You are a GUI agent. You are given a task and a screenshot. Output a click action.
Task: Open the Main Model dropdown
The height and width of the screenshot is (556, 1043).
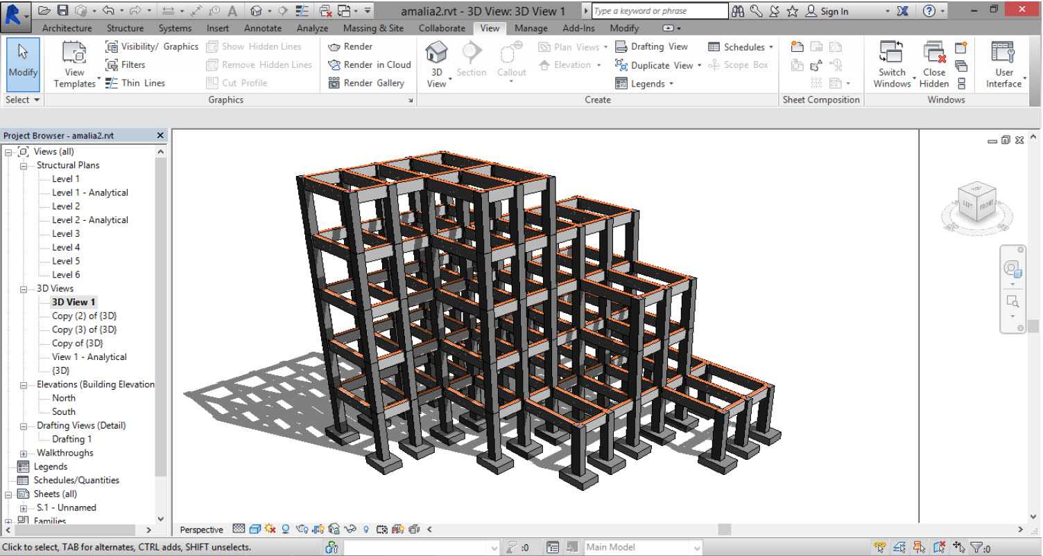[696, 548]
